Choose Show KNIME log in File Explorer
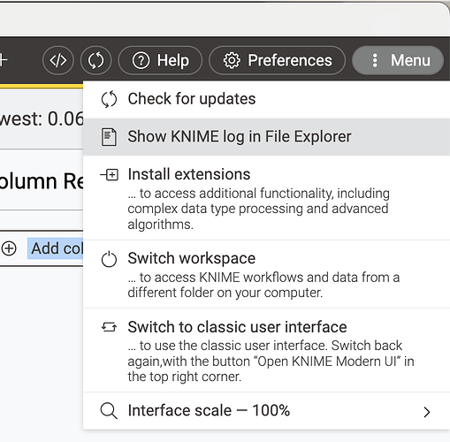Viewport: 450px width, 442px height. pyautogui.click(x=266, y=137)
